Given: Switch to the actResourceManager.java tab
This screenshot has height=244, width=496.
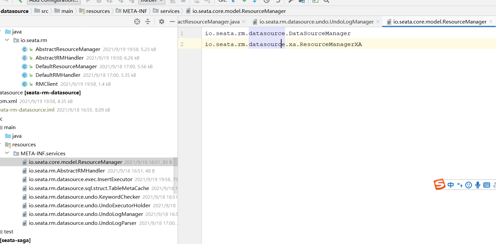Looking at the screenshot, I should click(x=209, y=22).
